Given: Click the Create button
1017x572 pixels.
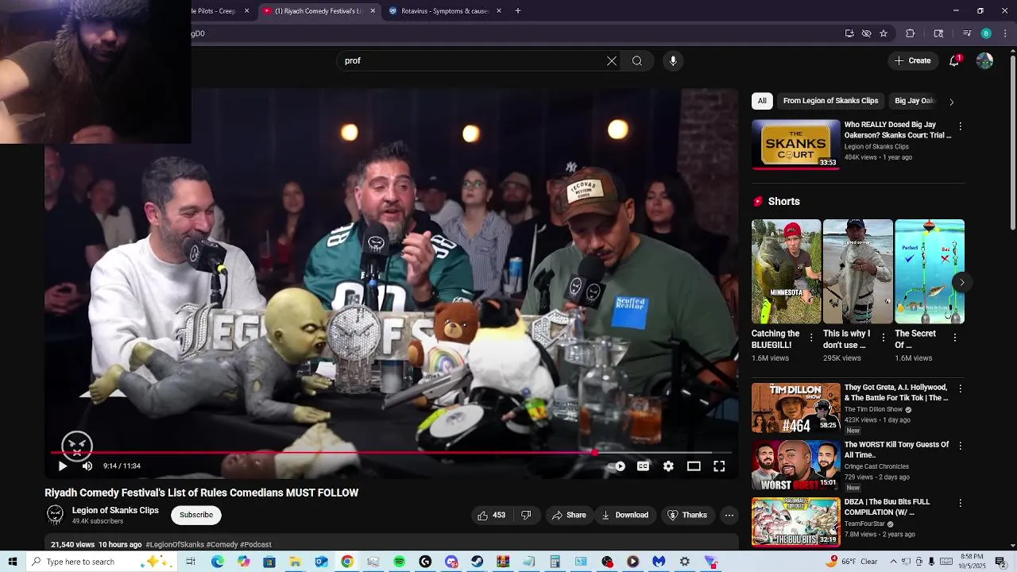Looking at the screenshot, I should click(912, 60).
